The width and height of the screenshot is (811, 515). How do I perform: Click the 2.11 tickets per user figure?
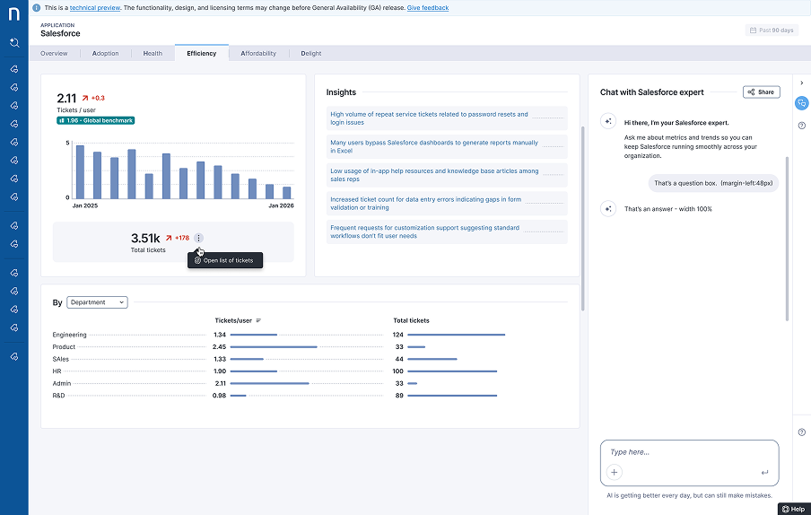point(66,98)
